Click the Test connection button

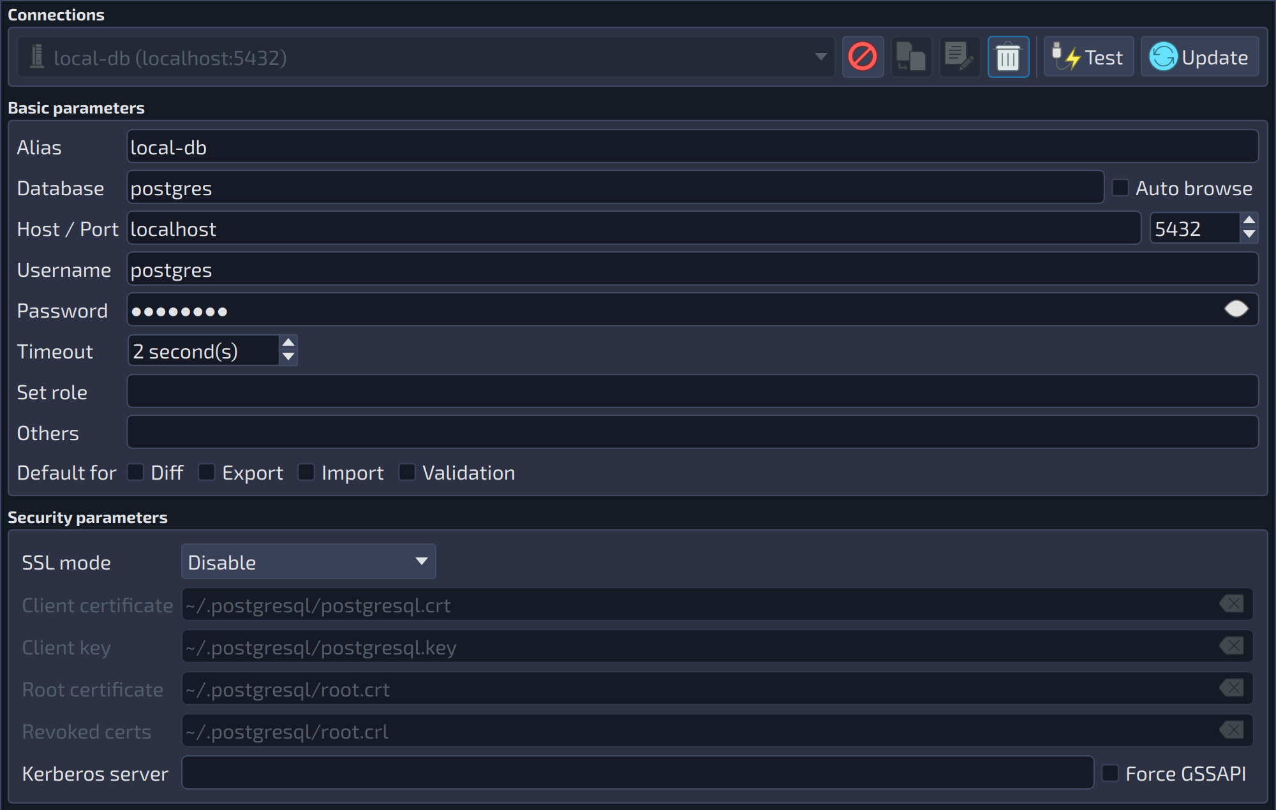(x=1088, y=57)
